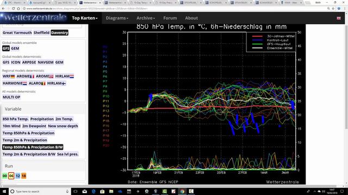Switch to the KNMI tab

click(x=292, y=3)
